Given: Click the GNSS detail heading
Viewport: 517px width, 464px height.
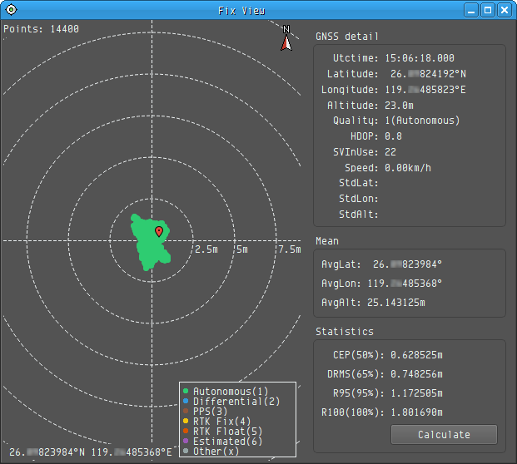Looking at the screenshot, I should [347, 37].
